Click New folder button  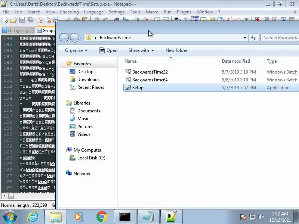click(176, 50)
